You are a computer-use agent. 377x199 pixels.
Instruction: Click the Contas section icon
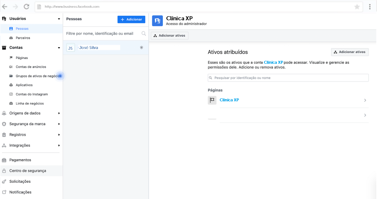coord(4,48)
